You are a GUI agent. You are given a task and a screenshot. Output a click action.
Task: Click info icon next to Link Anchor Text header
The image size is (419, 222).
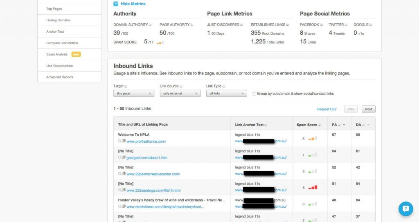tap(266, 125)
